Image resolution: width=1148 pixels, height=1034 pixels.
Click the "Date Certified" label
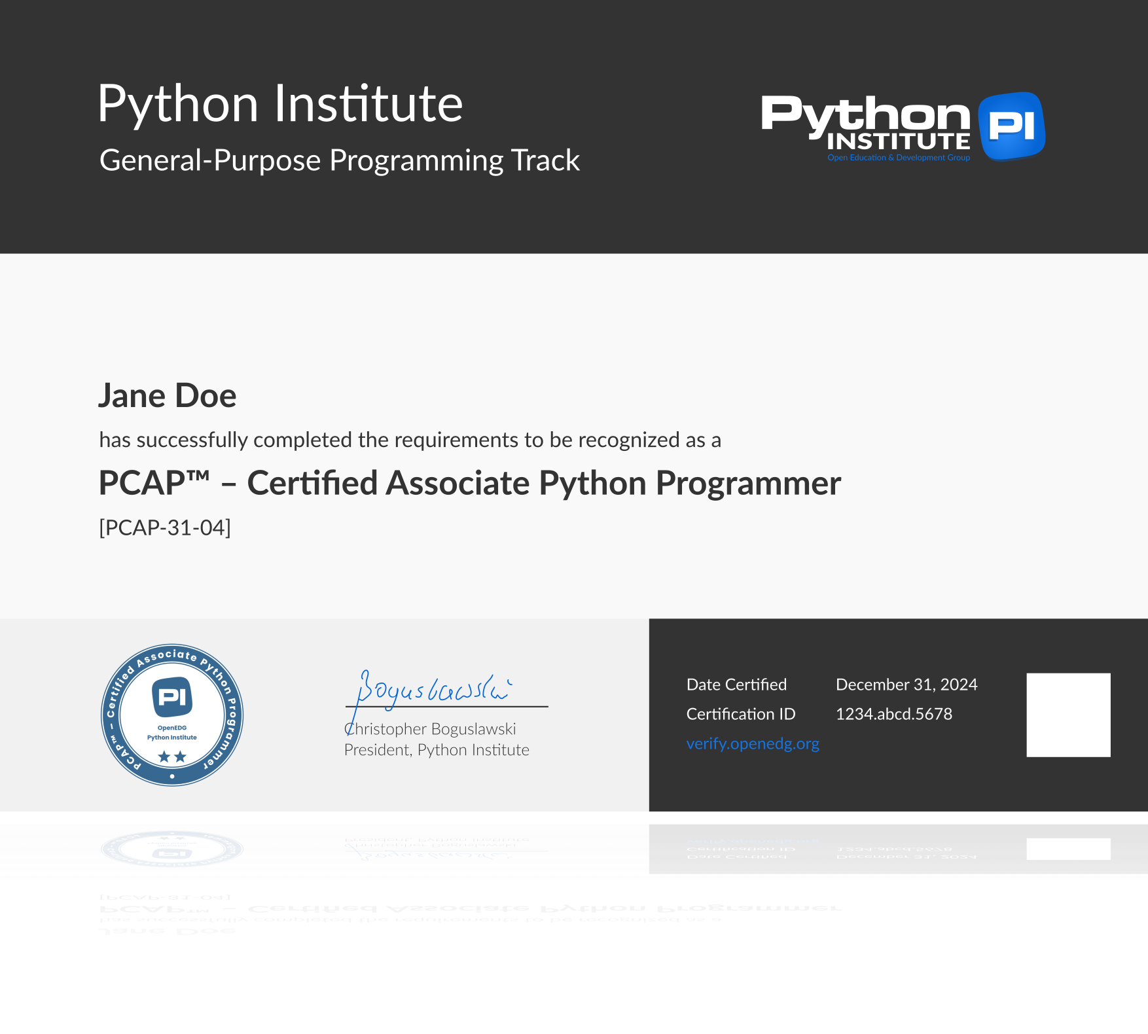[736, 685]
